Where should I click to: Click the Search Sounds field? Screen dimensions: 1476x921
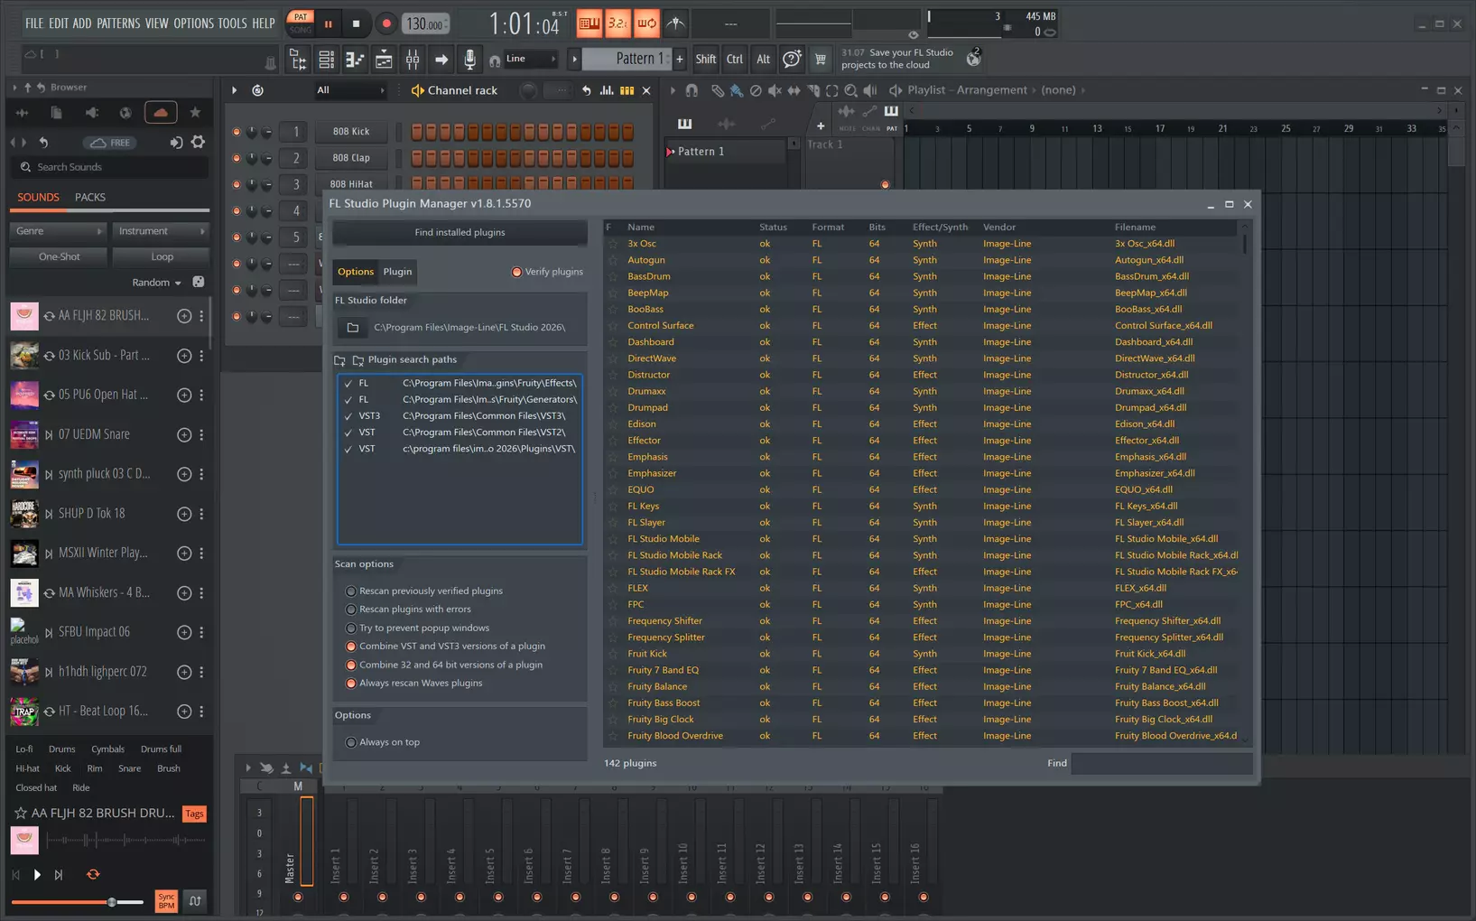110,167
